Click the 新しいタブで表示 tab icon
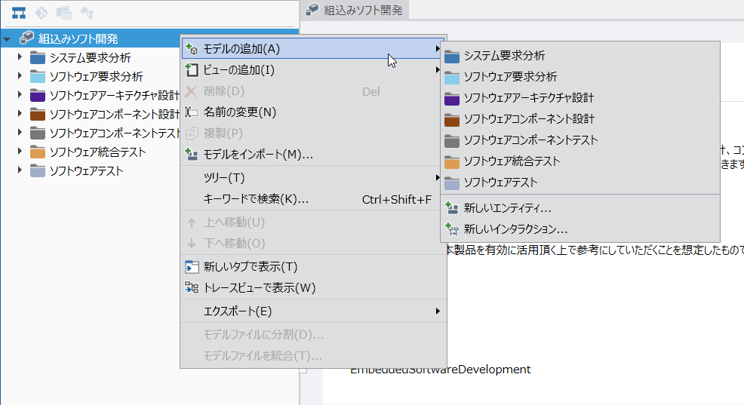This screenshot has width=744, height=405. pyautogui.click(x=192, y=266)
